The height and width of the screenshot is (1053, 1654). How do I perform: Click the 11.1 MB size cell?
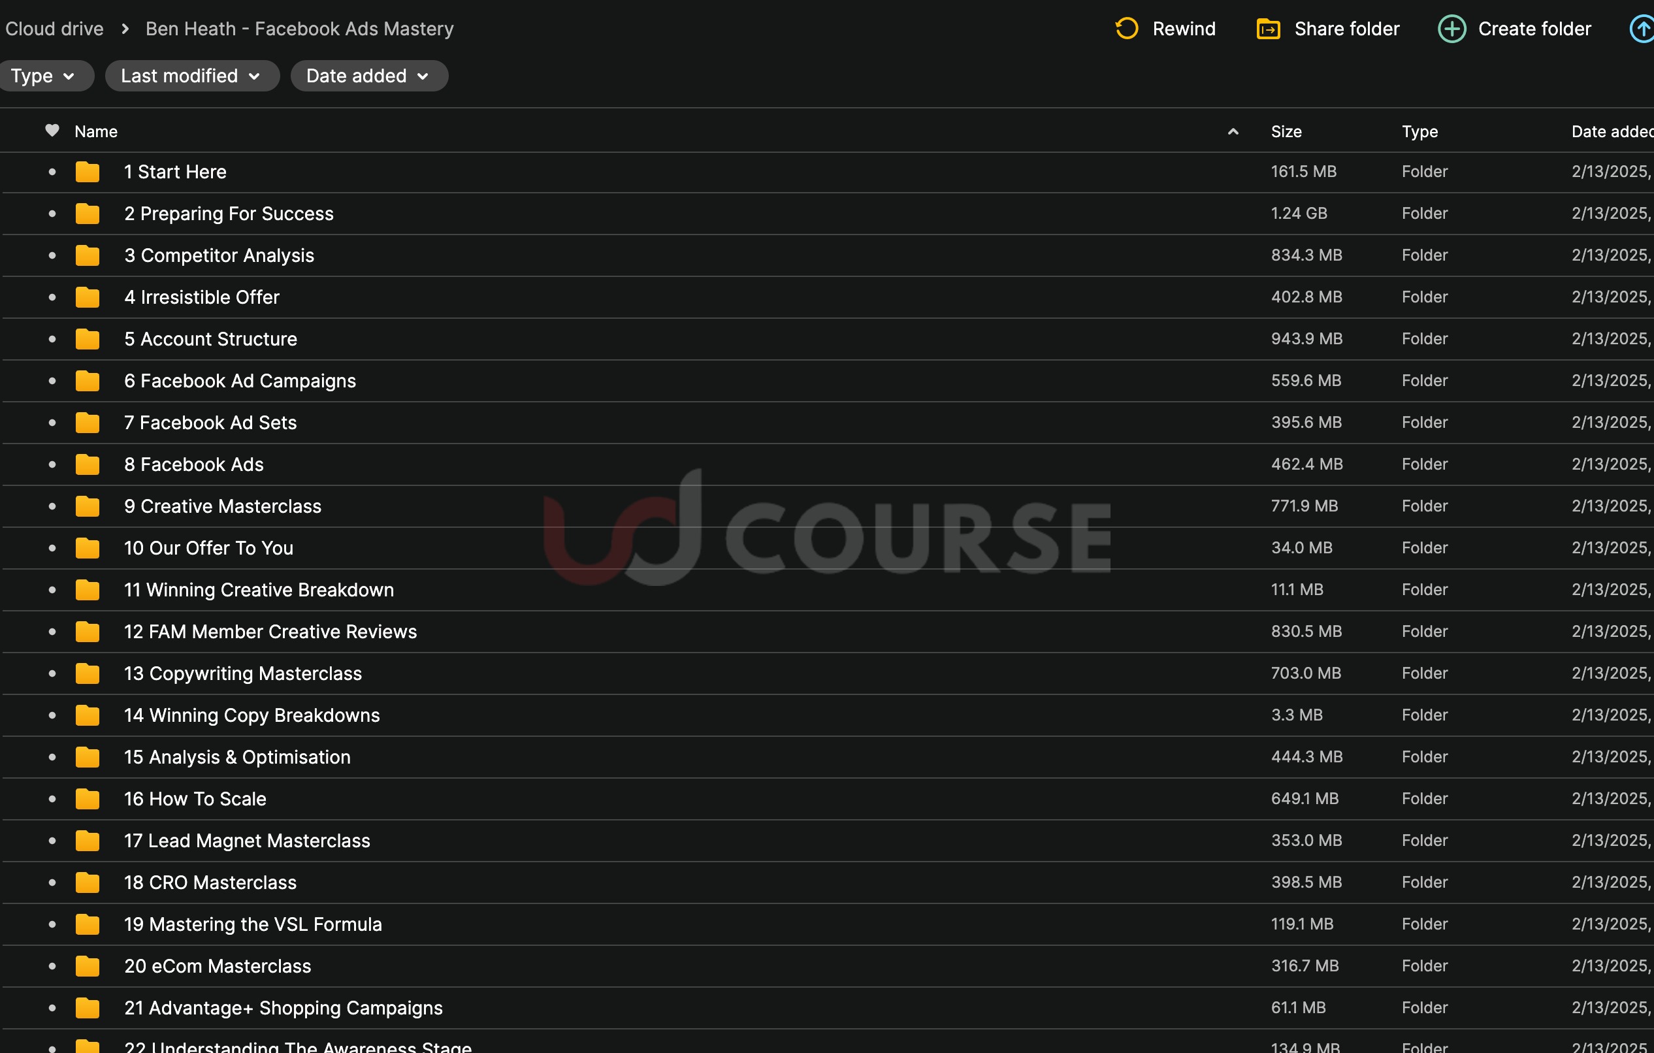pyautogui.click(x=1297, y=589)
